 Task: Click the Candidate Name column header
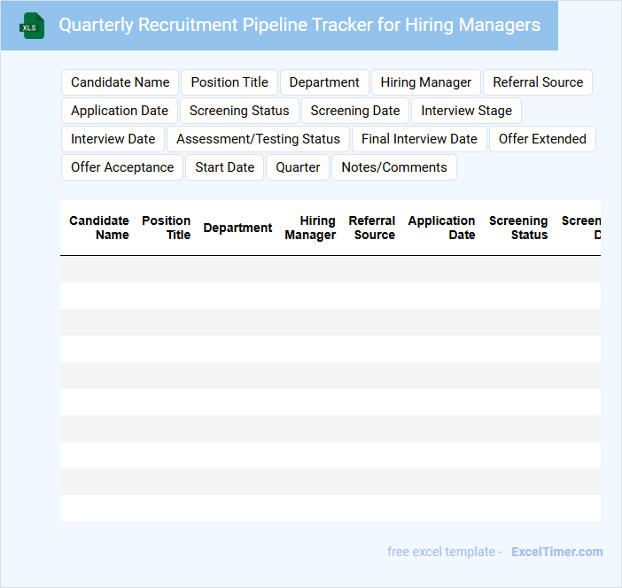click(x=99, y=228)
